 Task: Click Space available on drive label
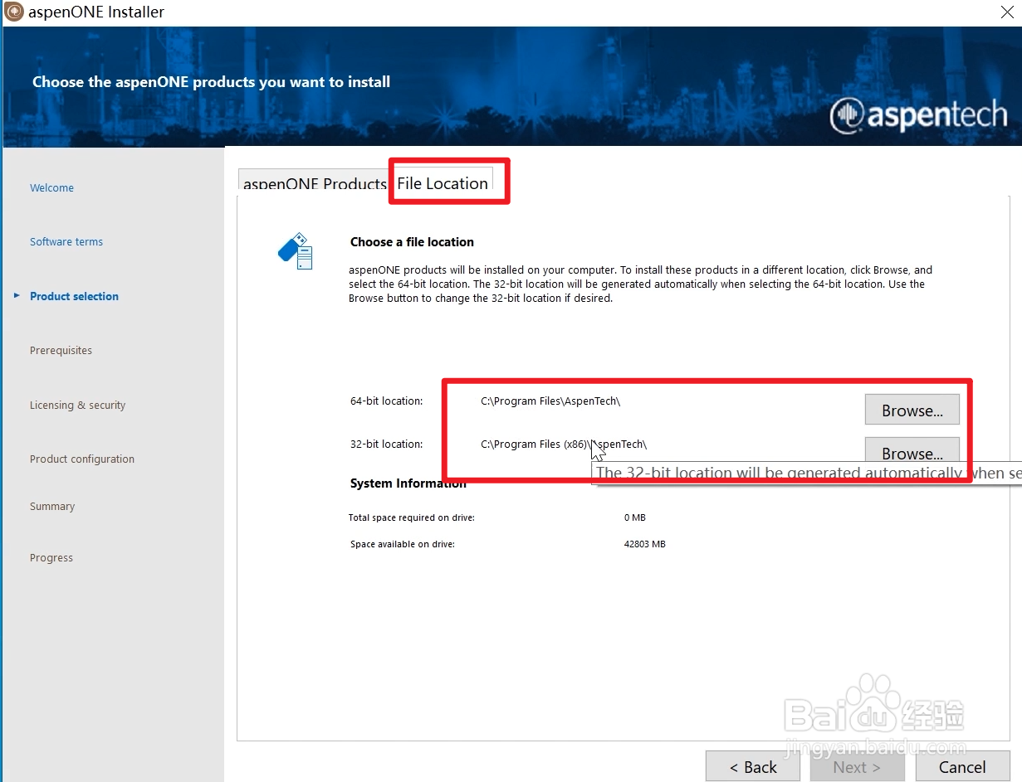403,545
